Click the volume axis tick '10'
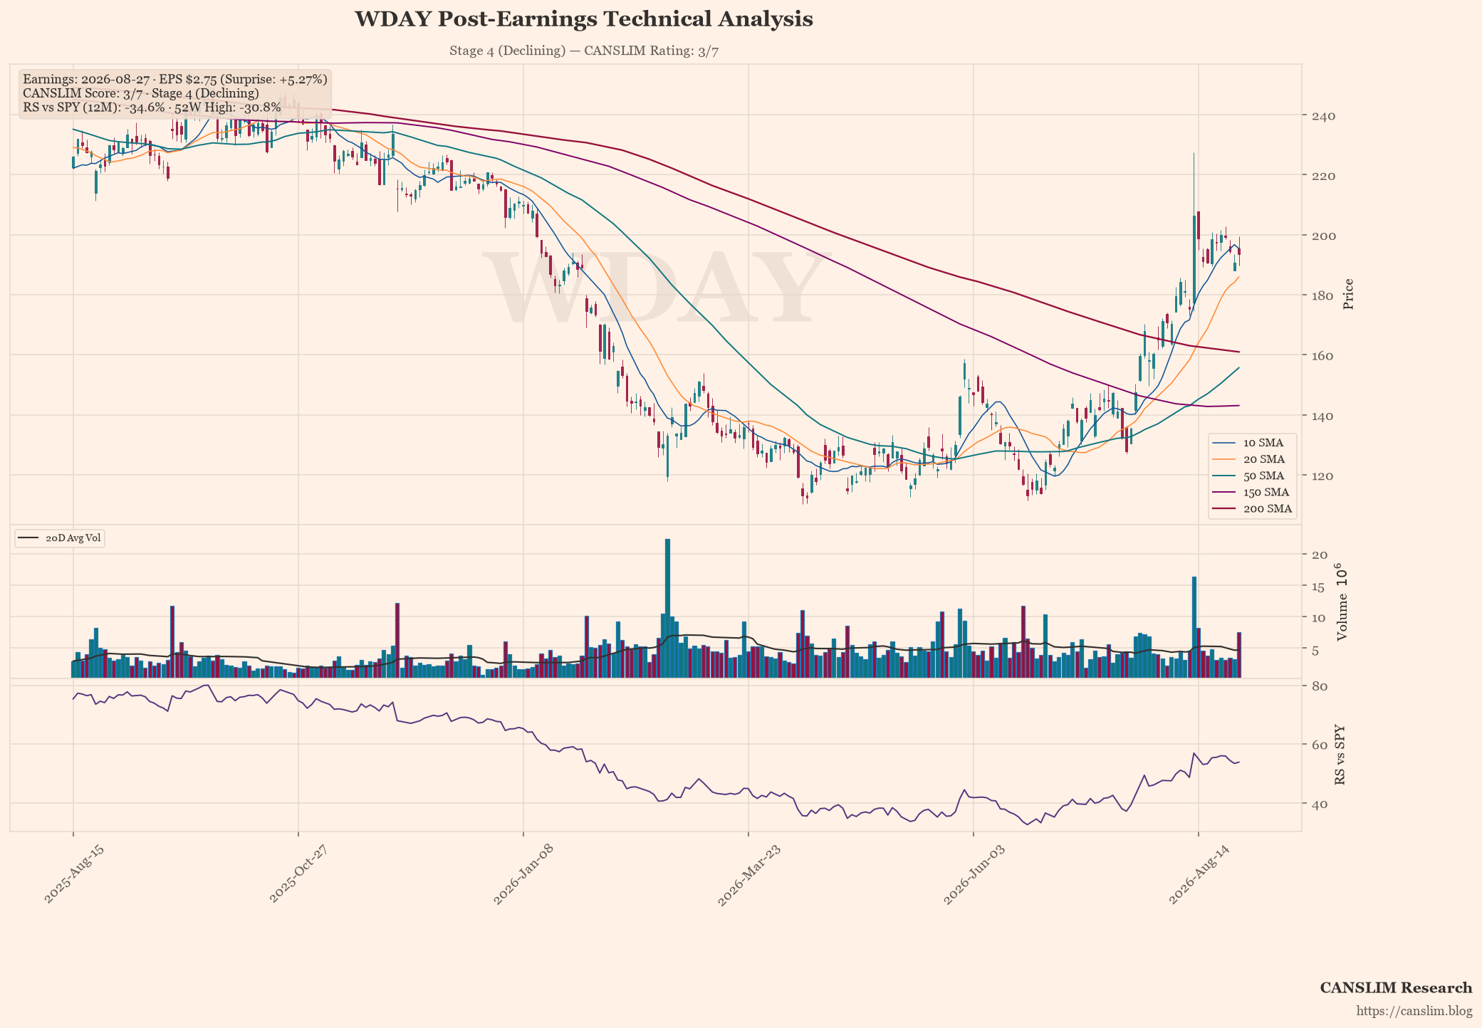Viewport: 1482px width, 1028px height. tap(1319, 618)
